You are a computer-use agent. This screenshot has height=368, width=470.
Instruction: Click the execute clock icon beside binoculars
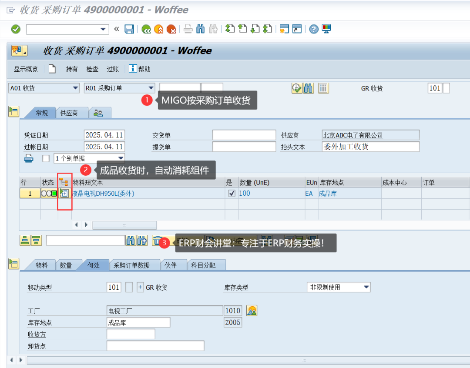coord(297,88)
